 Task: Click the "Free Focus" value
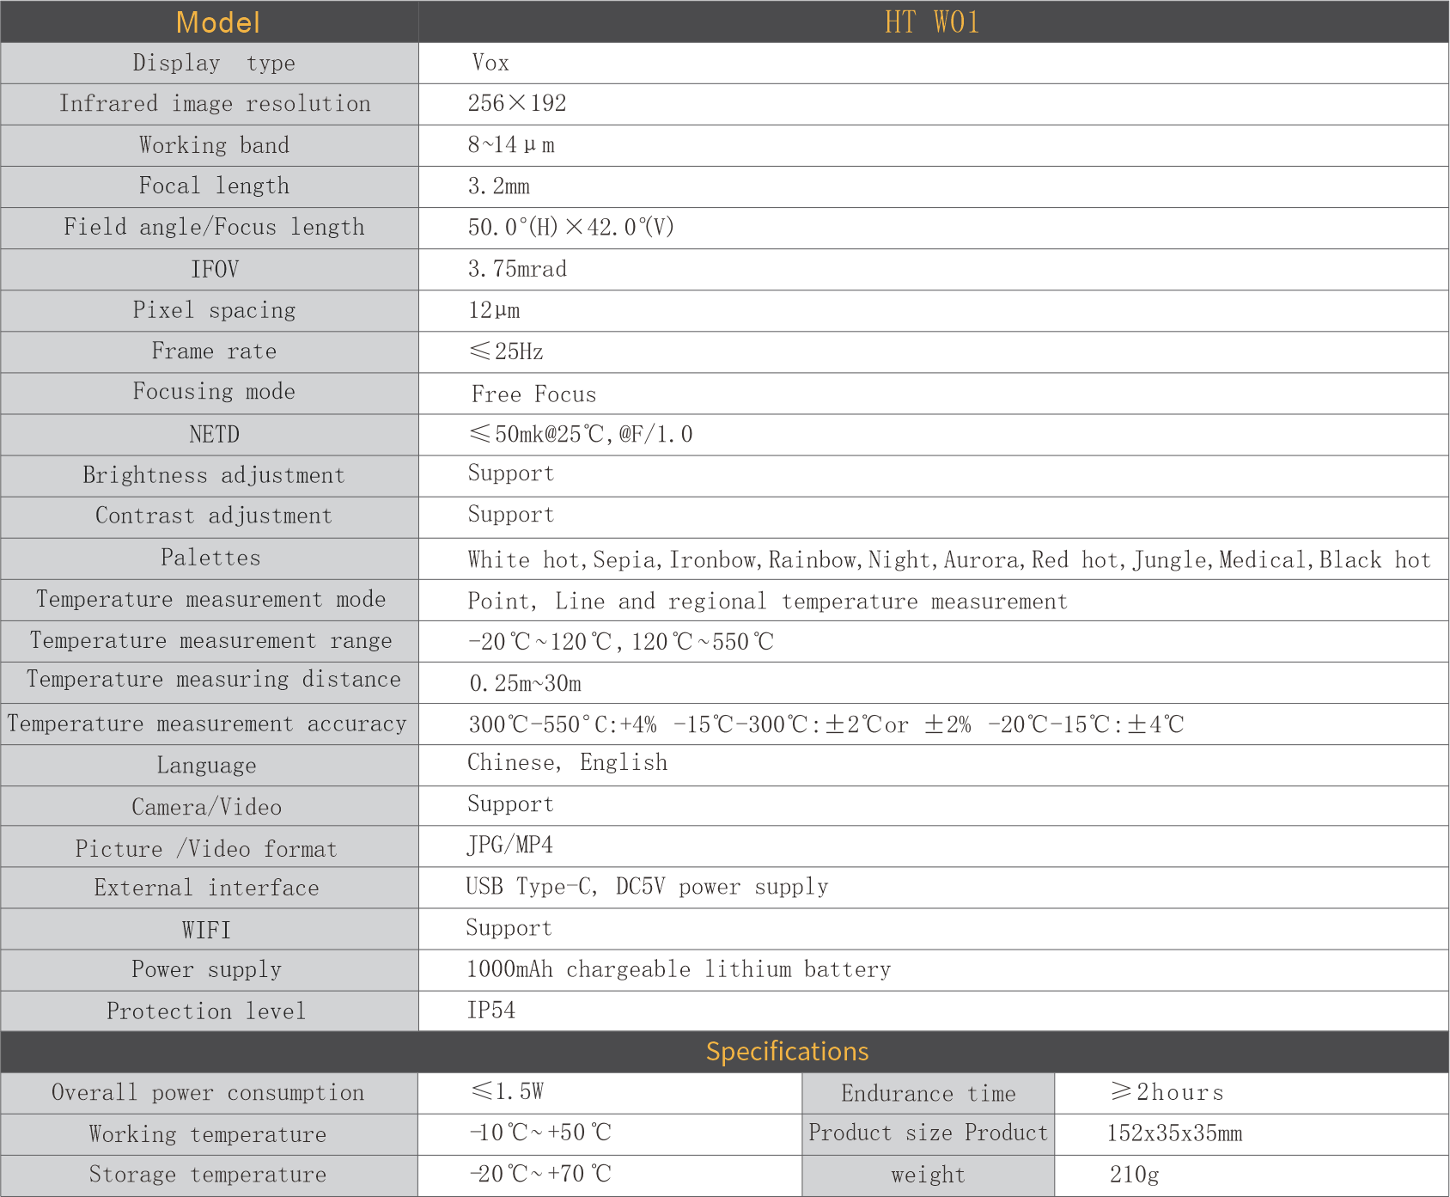coord(533,394)
